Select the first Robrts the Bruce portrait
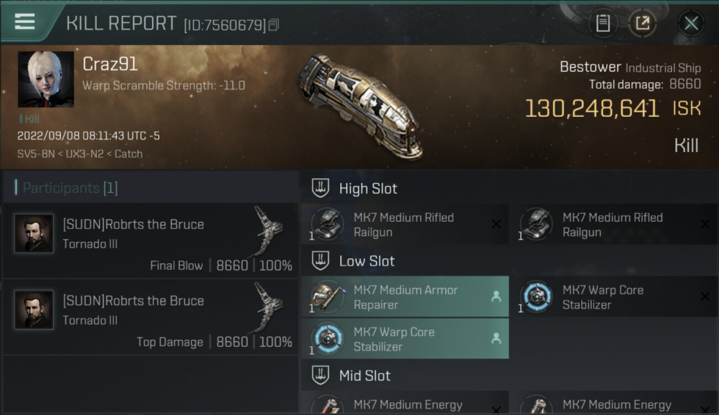 click(x=34, y=234)
